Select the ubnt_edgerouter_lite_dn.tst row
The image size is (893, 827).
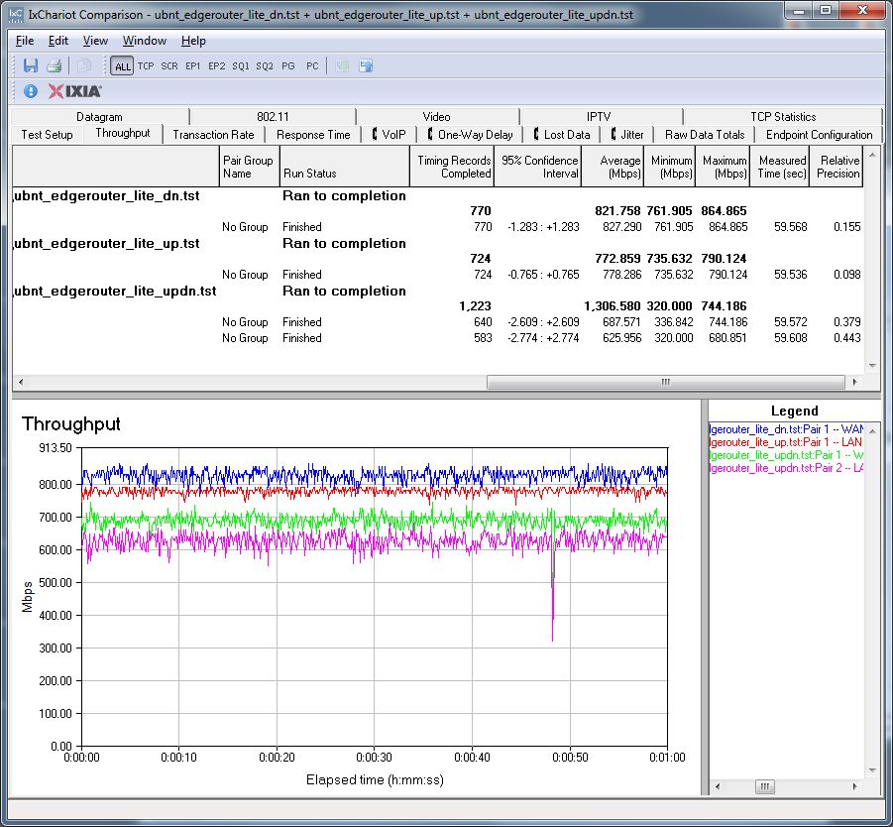point(437,196)
